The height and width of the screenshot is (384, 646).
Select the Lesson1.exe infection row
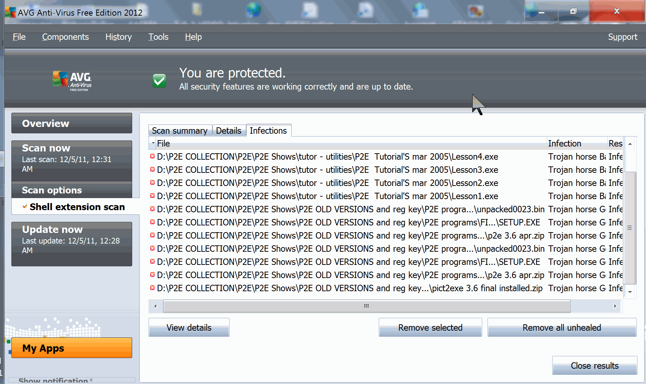(x=386, y=196)
